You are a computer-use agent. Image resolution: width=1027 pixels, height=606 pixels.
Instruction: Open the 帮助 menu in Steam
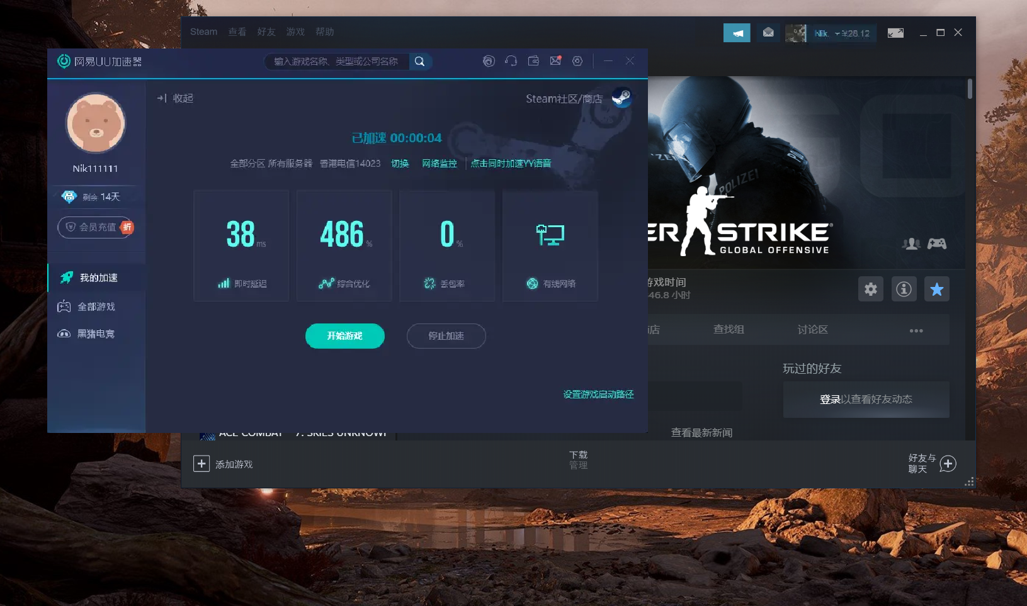(x=325, y=32)
